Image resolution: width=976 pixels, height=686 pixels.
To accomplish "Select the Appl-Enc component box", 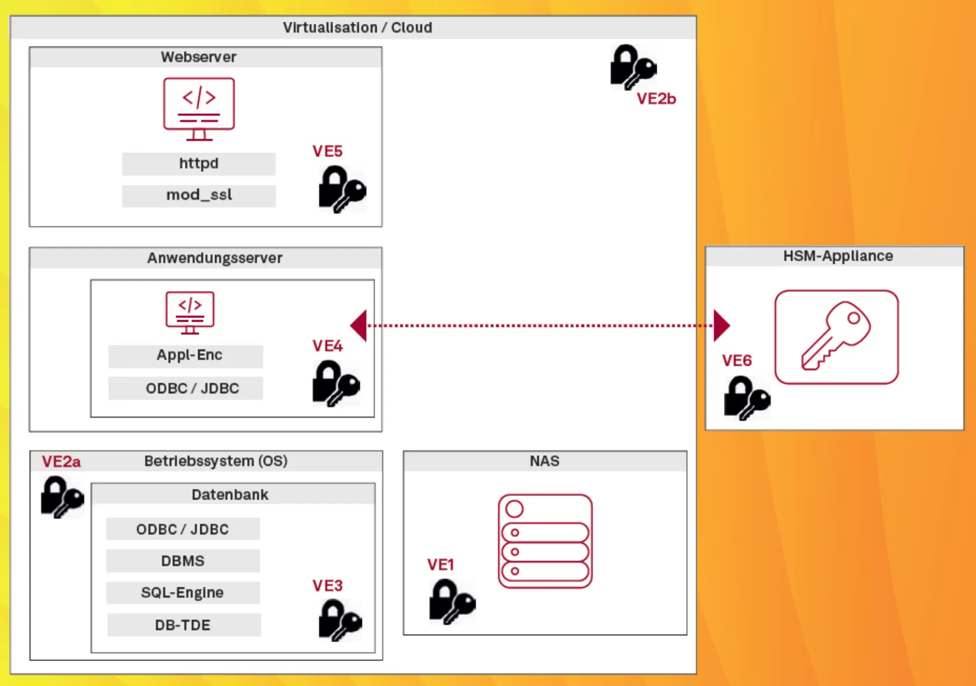I will click(186, 356).
